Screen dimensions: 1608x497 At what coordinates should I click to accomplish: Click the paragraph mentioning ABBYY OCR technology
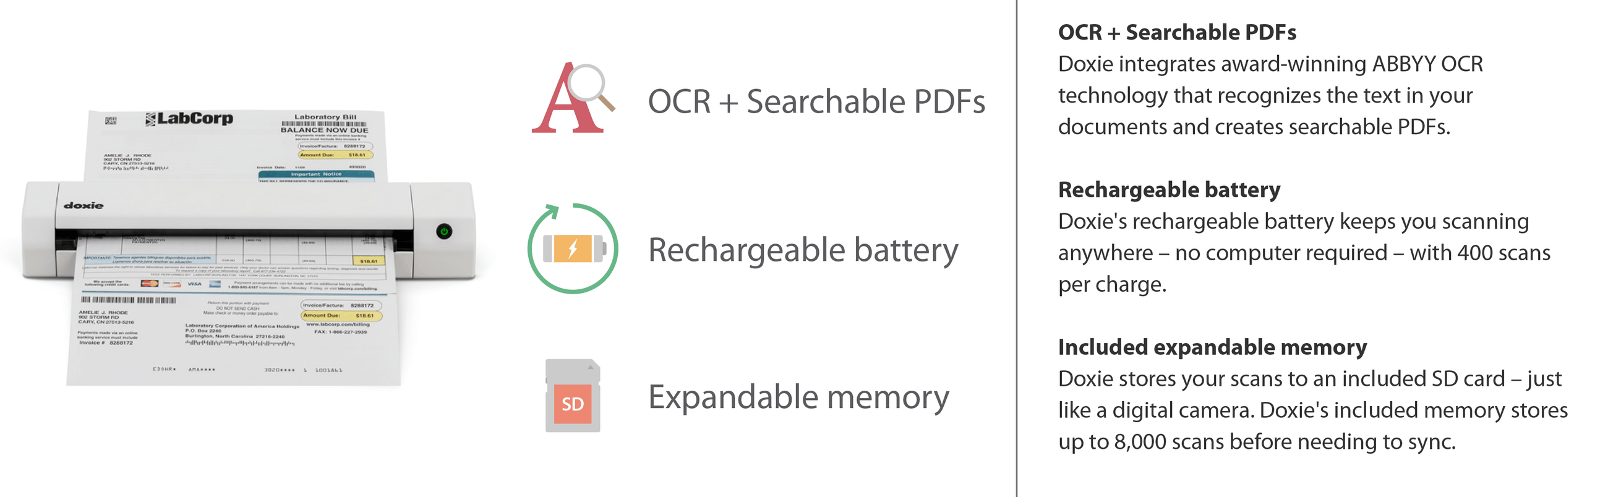(1270, 95)
